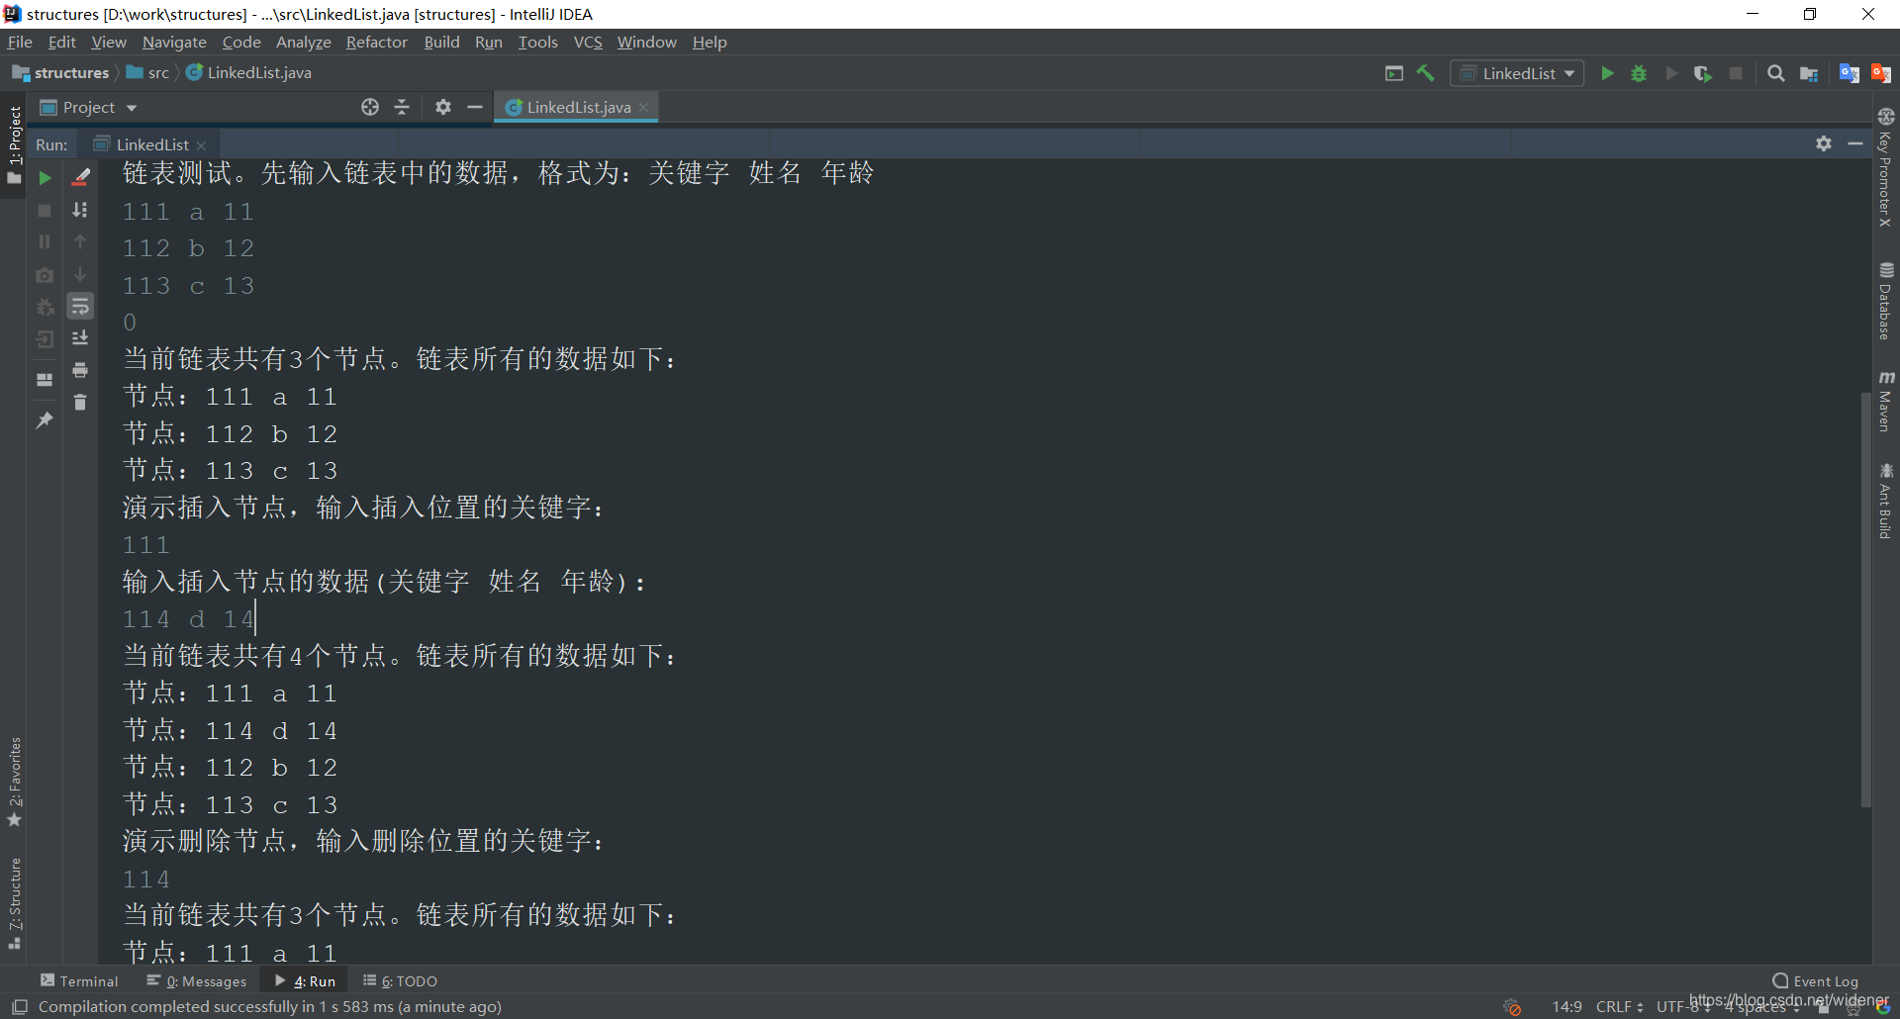Open the 6: TODO tool window

[400, 980]
